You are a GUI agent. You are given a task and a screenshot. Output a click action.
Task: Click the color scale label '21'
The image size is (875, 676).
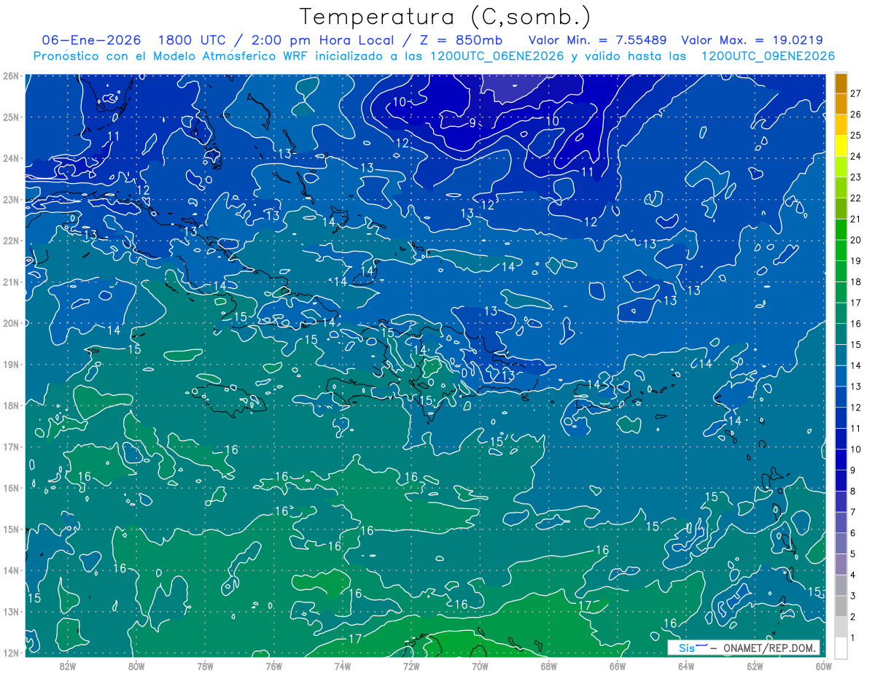[x=855, y=219]
